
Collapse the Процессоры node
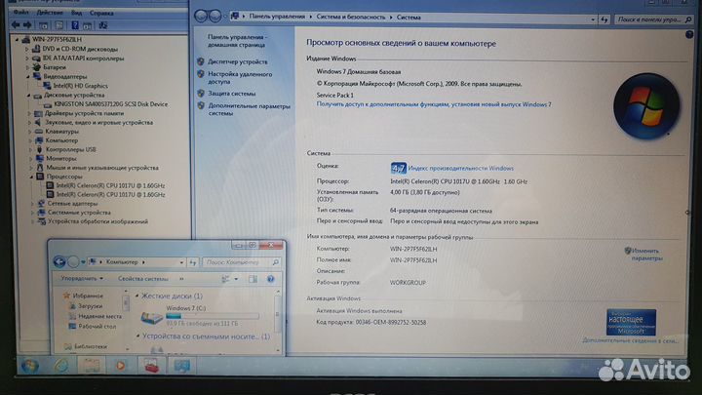pyautogui.click(x=31, y=177)
